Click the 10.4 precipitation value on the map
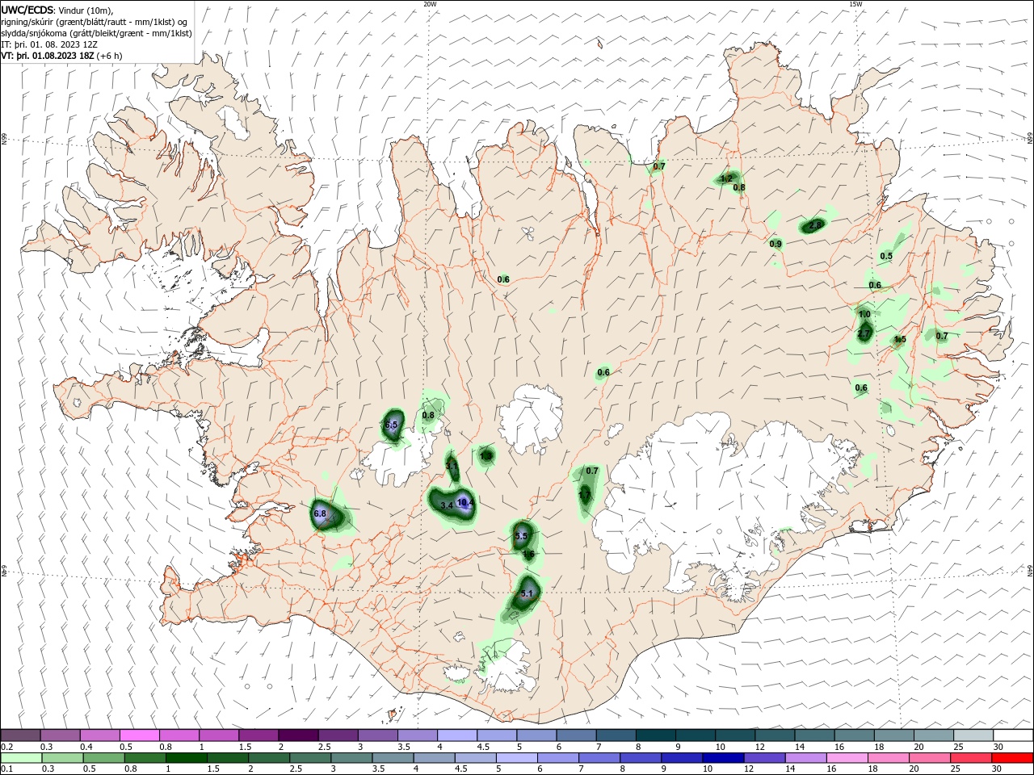1034x775 pixels. click(465, 503)
